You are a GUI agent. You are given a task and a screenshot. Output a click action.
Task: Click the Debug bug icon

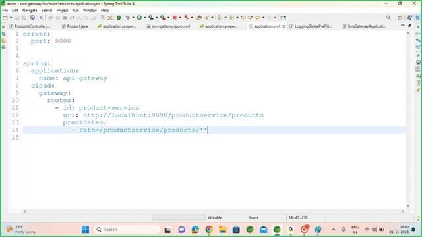pyautogui.click(x=127, y=18)
